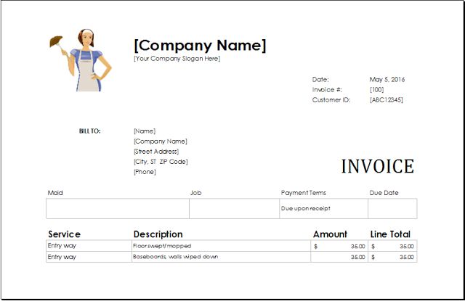Select the Due Date header
The width and height of the screenshot is (465, 301).
coord(384,193)
